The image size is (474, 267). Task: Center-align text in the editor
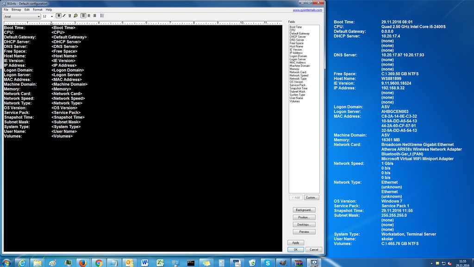click(89, 16)
